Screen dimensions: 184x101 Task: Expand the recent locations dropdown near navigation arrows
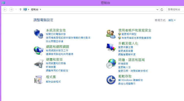click(x=16, y=10)
